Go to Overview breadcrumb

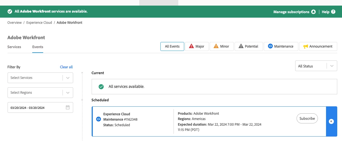[15, 22]
